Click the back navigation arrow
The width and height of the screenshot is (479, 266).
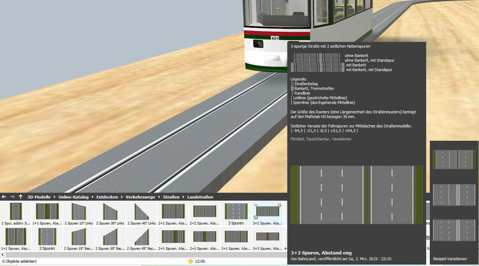[4, 197]
